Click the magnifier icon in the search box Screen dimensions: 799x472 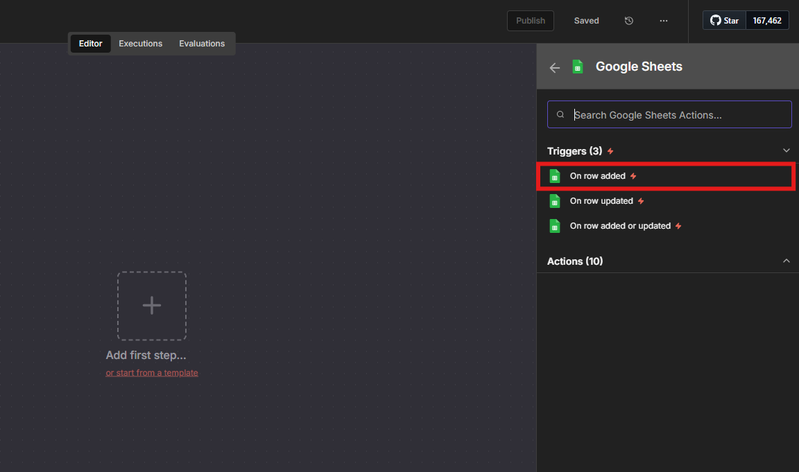pos(560,115)
